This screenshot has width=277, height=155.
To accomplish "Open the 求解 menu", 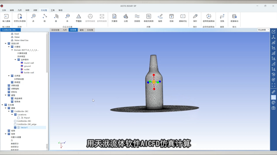I will pyautogui.click(x=35, y=10).
